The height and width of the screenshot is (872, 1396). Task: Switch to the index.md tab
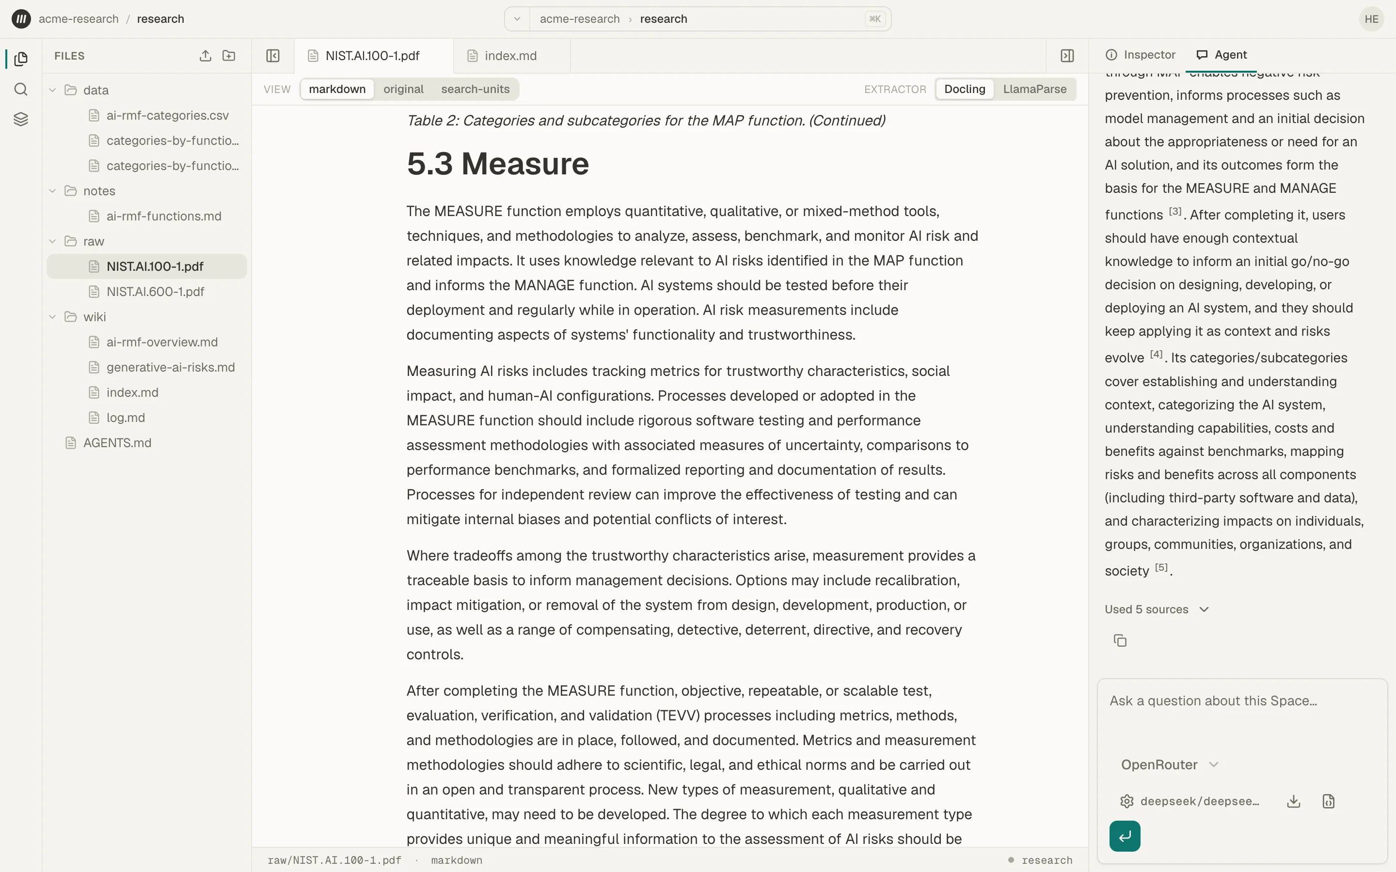(x=511, y=56)
